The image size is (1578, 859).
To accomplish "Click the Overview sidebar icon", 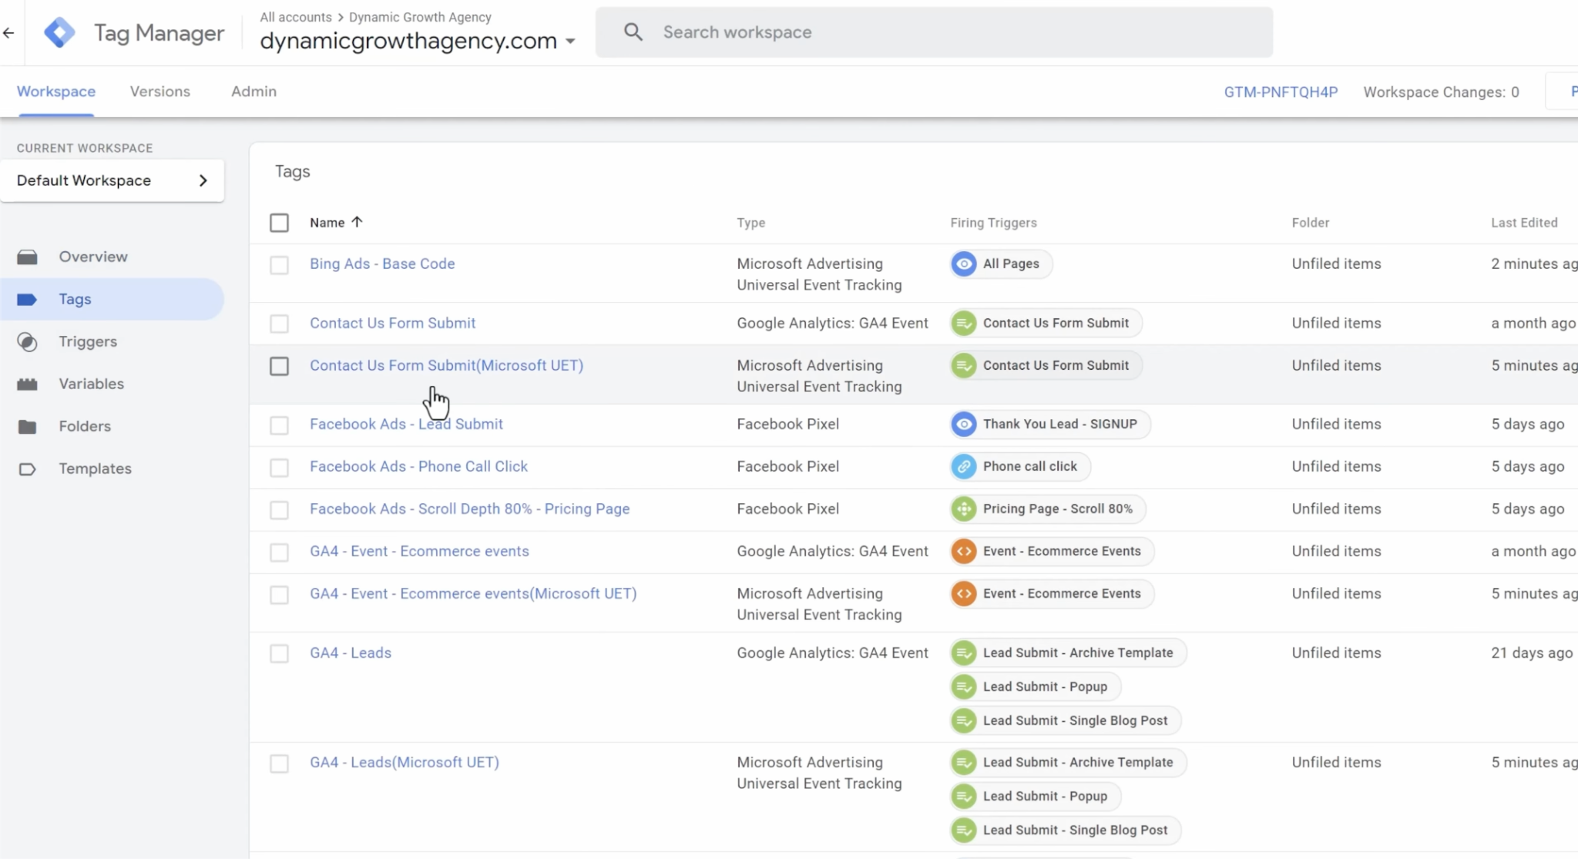I will coord(27,257).
